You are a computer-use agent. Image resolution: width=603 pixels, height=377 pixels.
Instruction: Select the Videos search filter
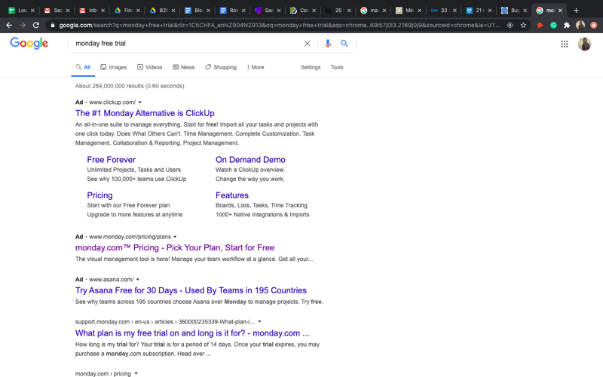click(x=149, y=67)
